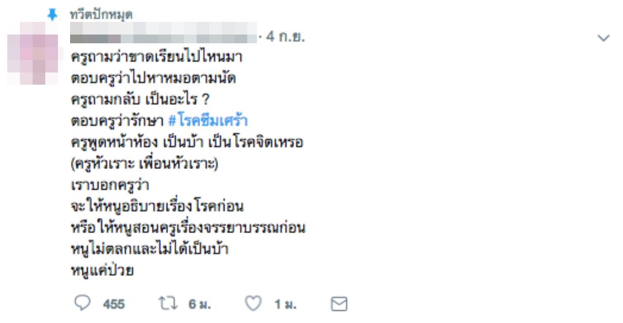Viewport: 623px width, 323px height.
Task: Click the ทวีตปักหมุด pinned tweet label
Action: coord(101,15)
